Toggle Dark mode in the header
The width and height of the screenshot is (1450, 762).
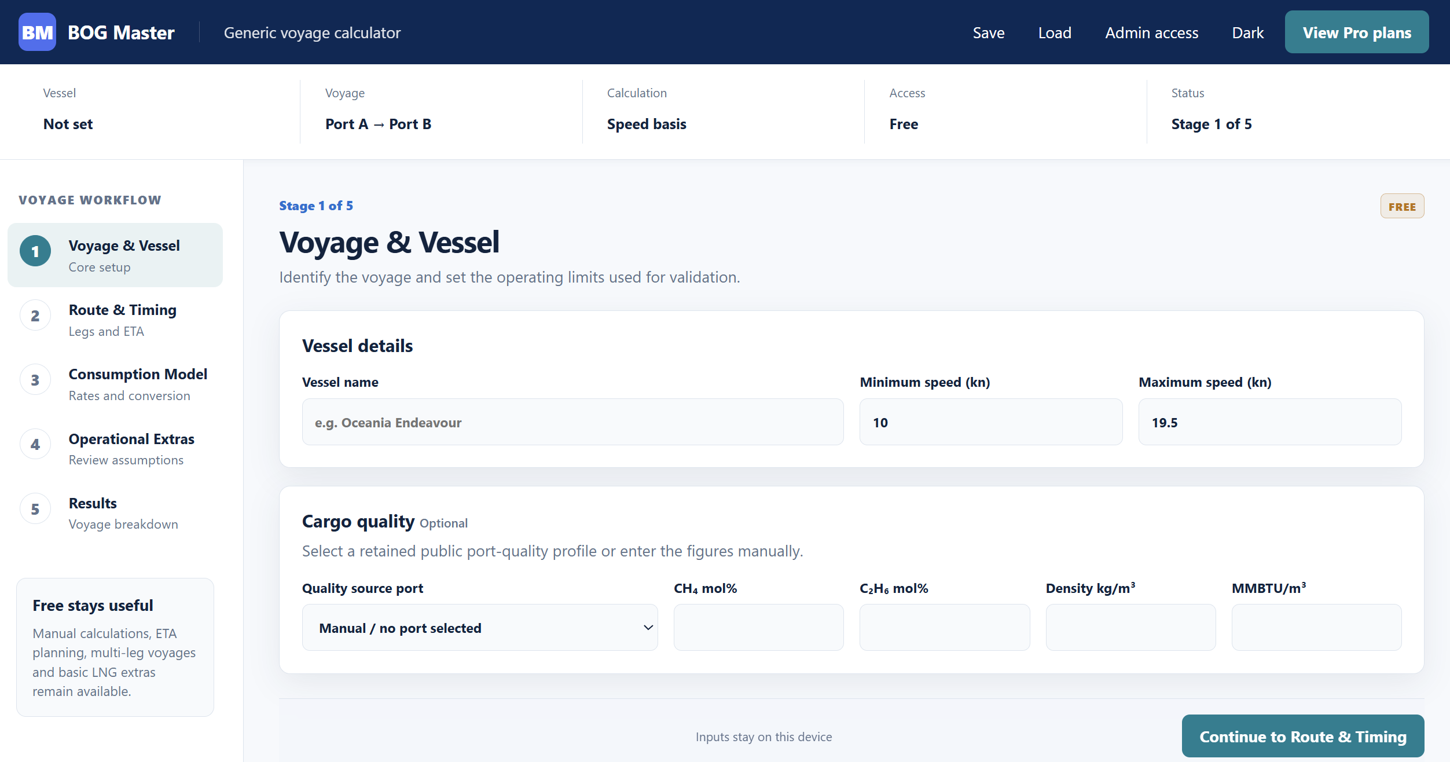[x=1247, y=32]
